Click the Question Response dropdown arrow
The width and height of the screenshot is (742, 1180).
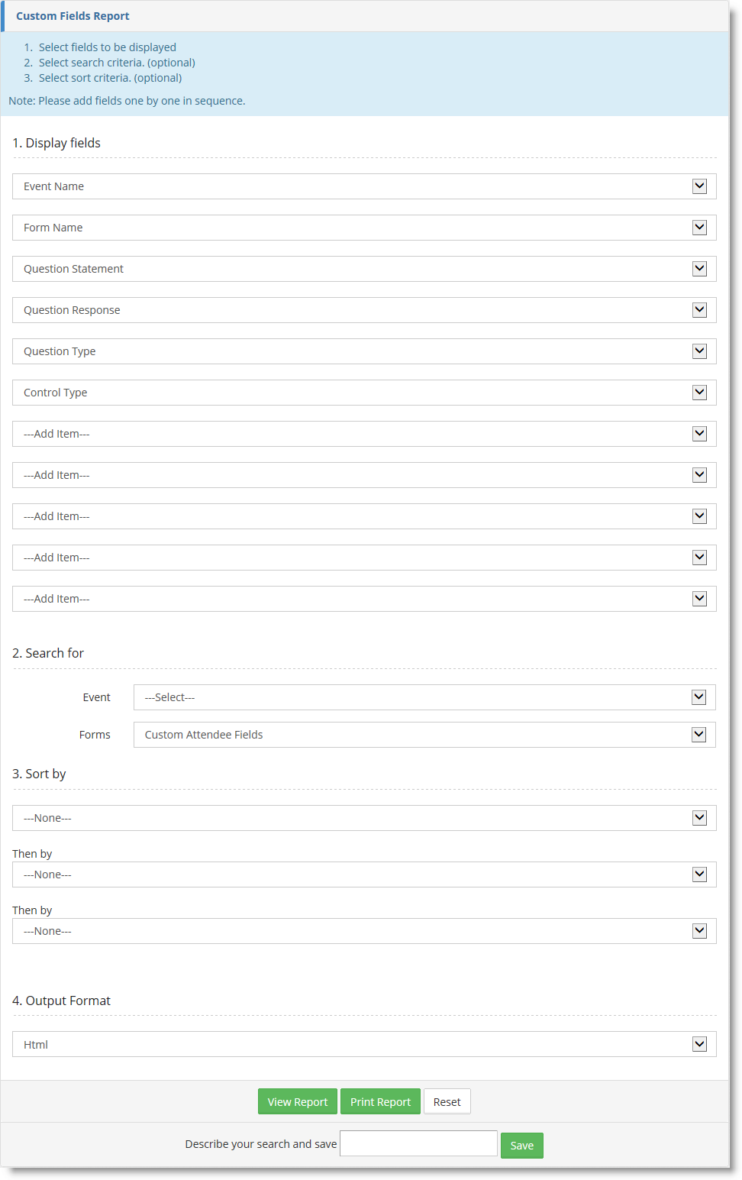(699, 310)
